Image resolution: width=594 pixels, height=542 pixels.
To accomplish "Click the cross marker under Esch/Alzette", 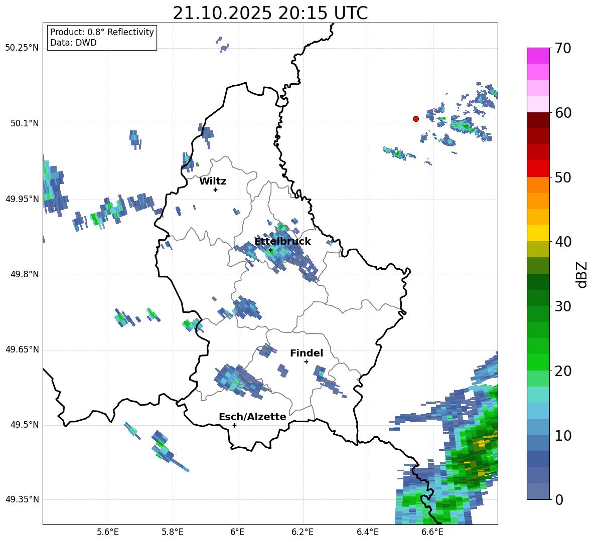I will [234, 425].
